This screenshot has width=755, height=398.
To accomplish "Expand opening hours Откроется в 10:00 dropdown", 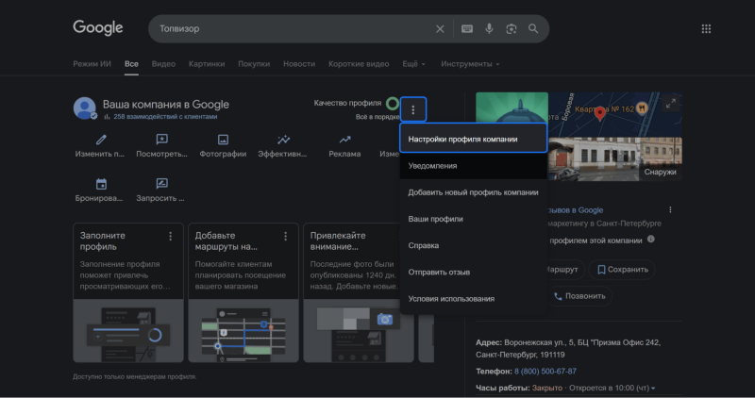I will click(612, 388).
